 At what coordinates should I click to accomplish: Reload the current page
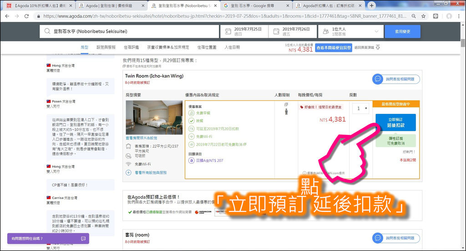26,16
